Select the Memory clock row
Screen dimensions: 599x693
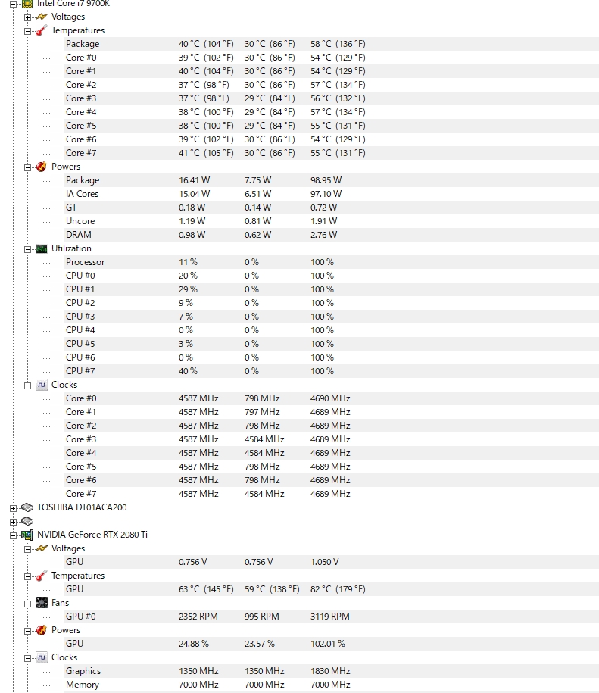point(82,685)
